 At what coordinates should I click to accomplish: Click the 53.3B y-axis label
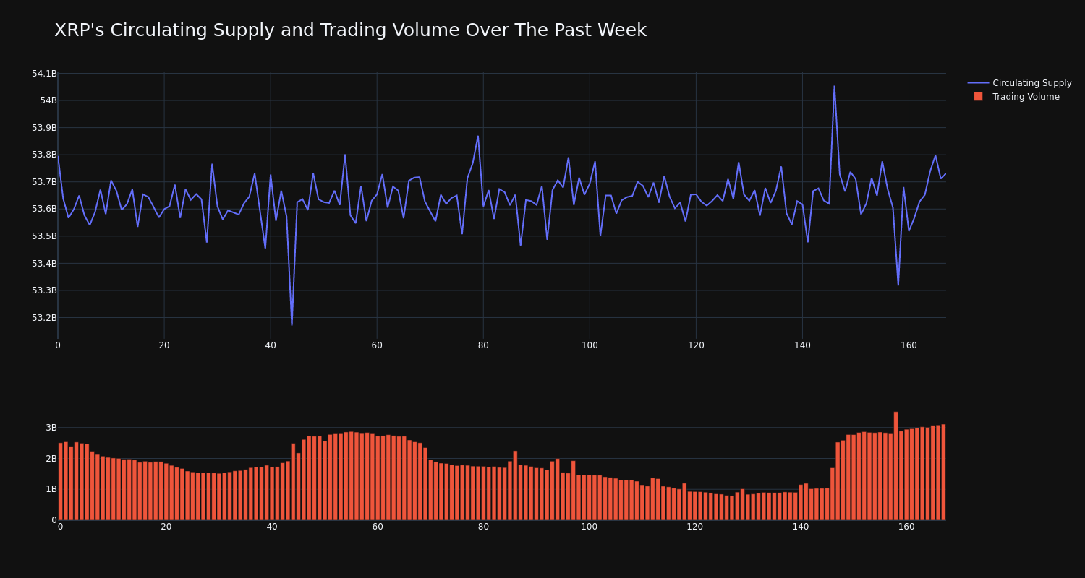pyautogui.click(x=44, y=290)
